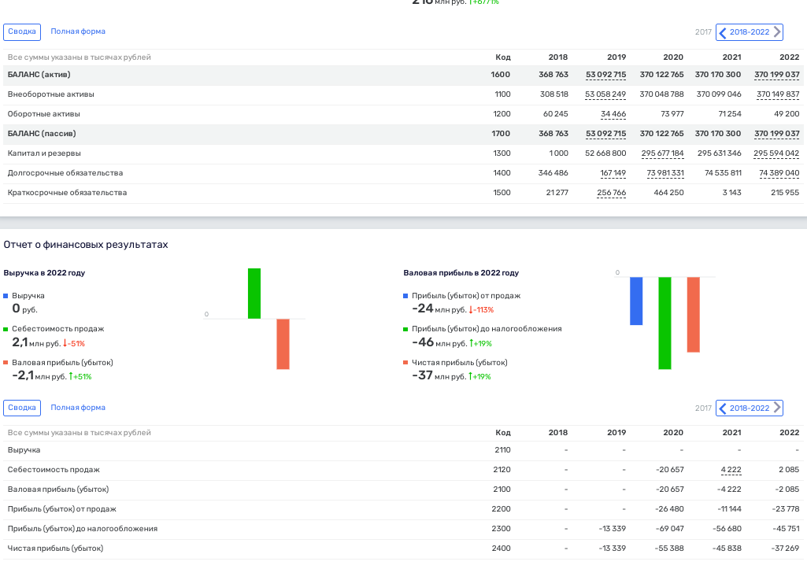
Task: Switch the financial results section to Полная форма
Action: (78, 408)
